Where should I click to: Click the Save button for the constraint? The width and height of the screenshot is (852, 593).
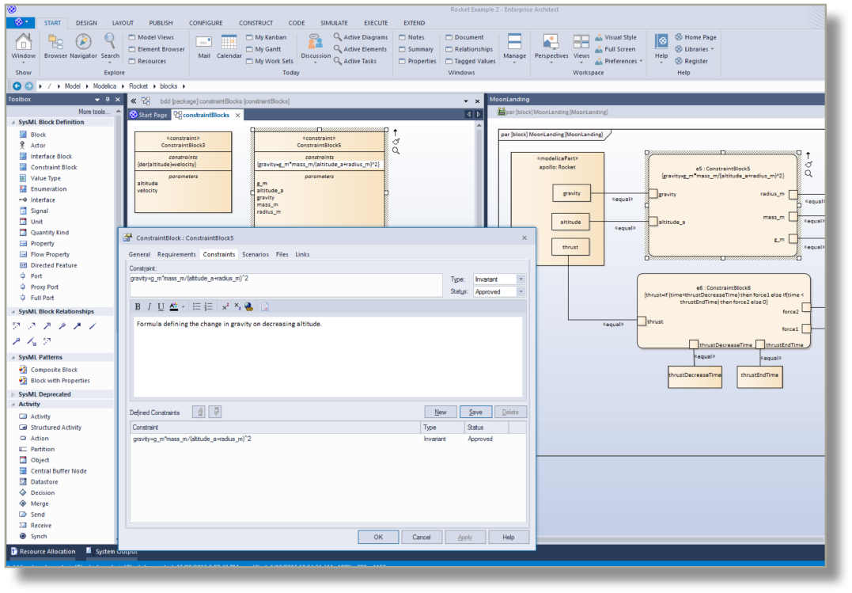(475, 412)
